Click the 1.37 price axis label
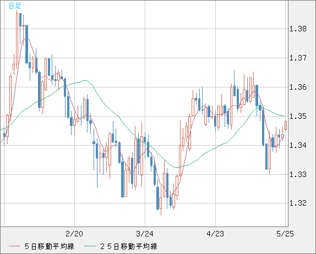Image resolution: width=316 pixels, height=254 pixels. click(298, 58)
